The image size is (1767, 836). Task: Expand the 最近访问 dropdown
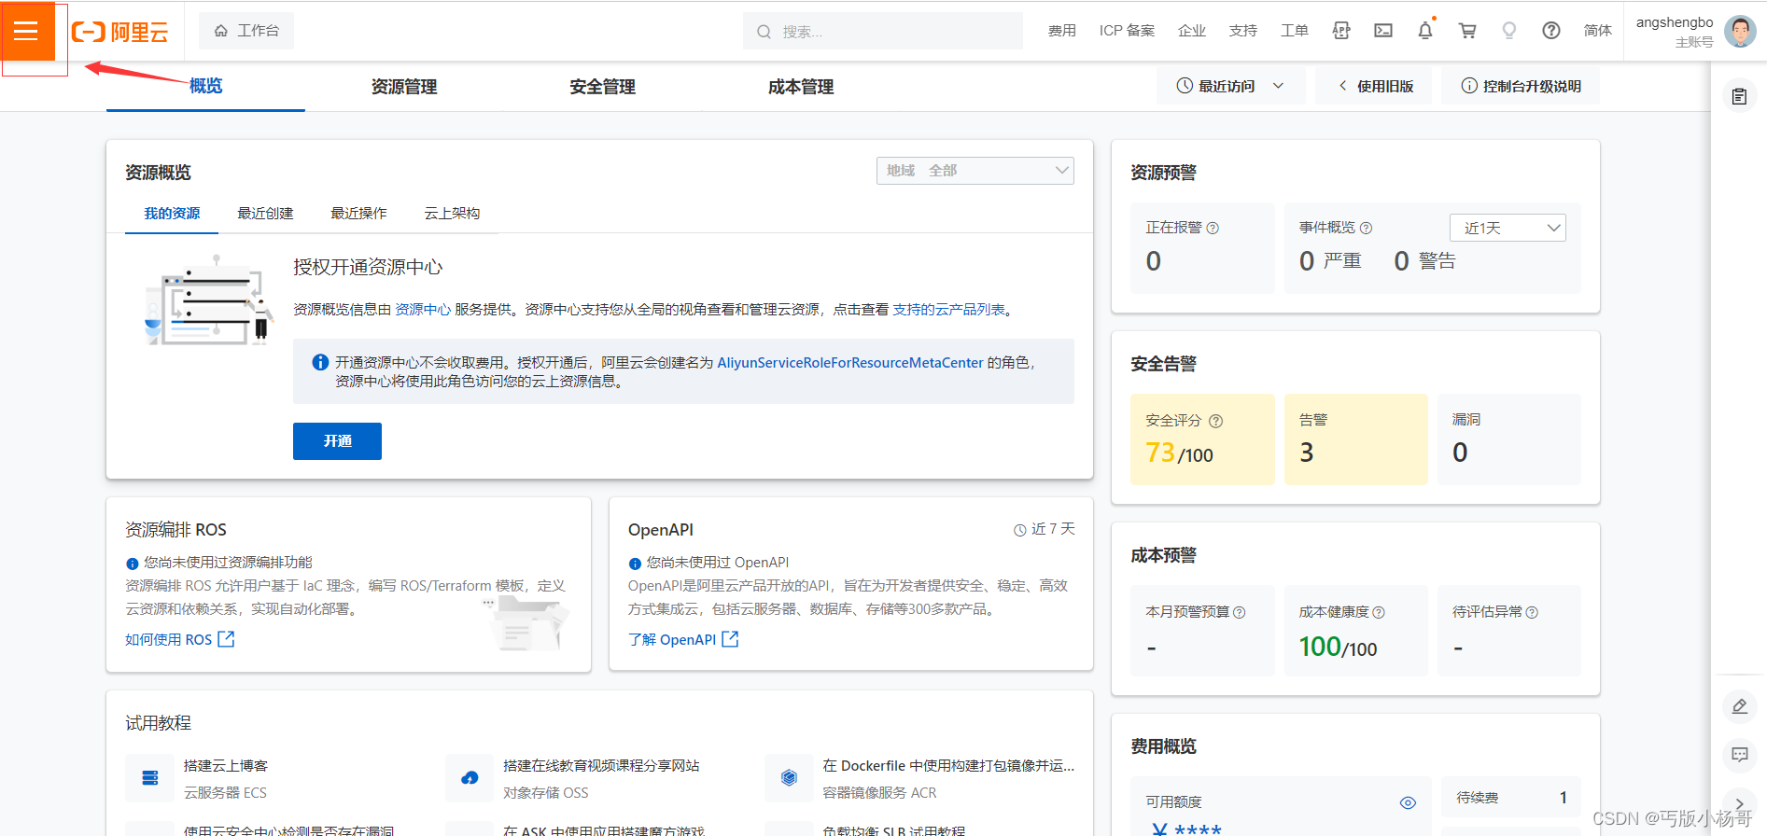coord(1230,86)
